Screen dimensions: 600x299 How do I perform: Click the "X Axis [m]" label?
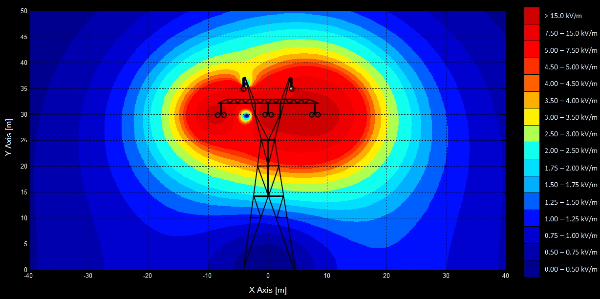coord(267,290)
